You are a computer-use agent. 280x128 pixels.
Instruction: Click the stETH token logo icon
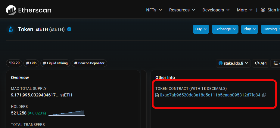[11, 29]
